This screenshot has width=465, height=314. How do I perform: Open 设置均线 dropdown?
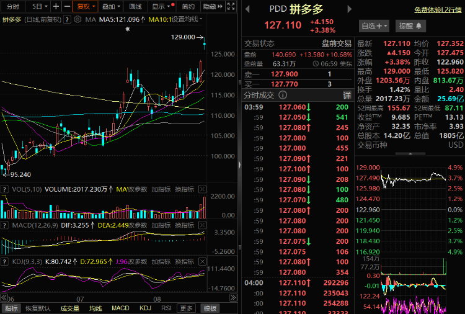(187, 19)
